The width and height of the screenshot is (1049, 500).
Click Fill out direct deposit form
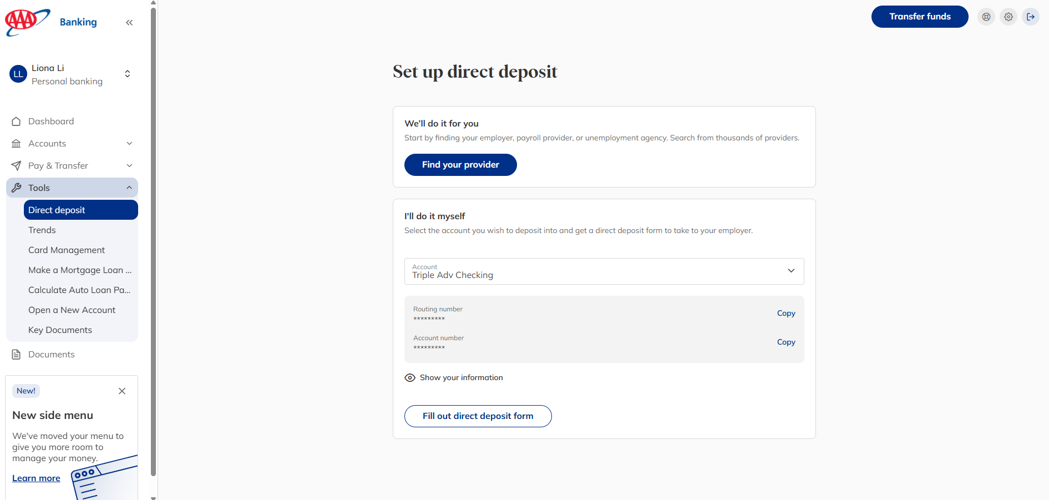click(478, 416)
